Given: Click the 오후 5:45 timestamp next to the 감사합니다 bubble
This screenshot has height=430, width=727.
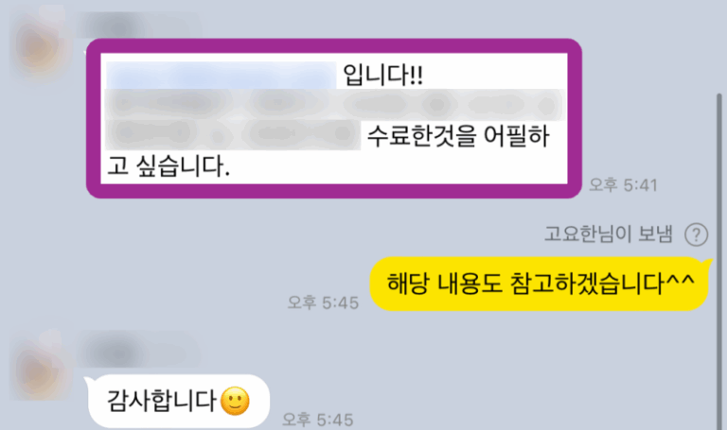Looking at the screenshot, I should 318,420.
